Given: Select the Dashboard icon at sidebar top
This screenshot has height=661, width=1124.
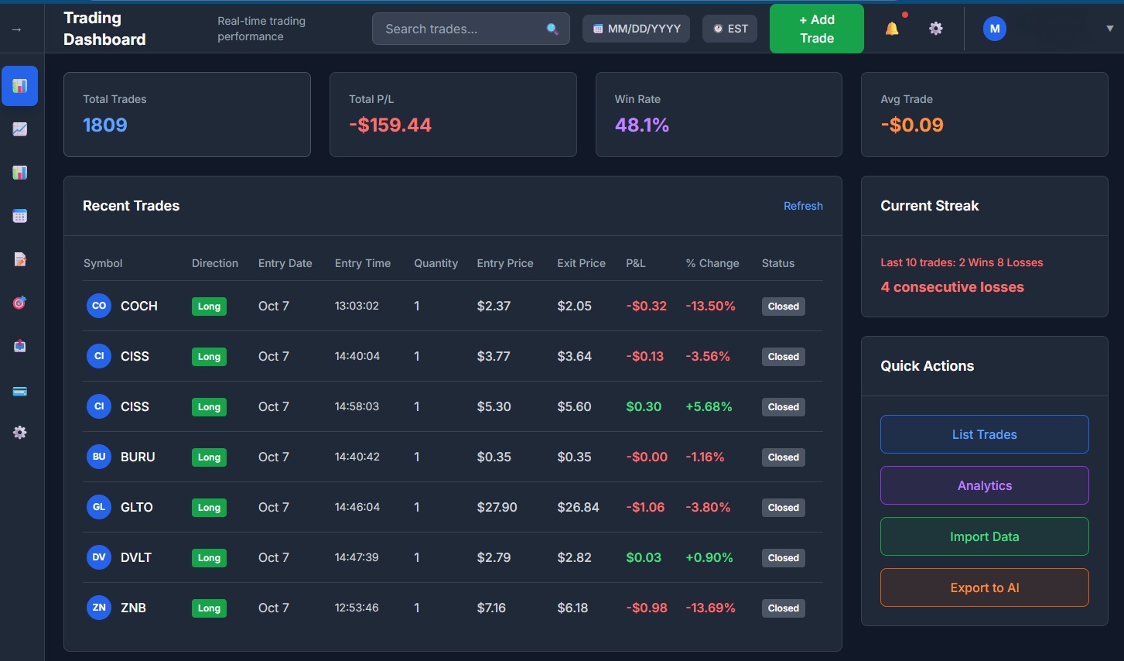Looking at the screenshot, I should pos(19,86).
